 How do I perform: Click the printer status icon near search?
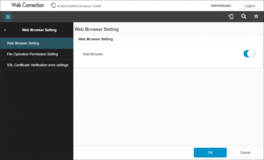(x=231, y=16)
